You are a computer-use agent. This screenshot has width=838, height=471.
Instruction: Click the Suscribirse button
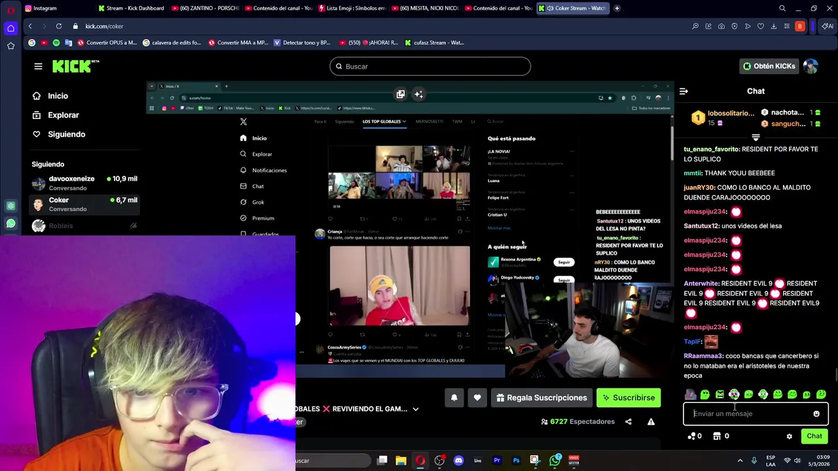click(628, 398)
